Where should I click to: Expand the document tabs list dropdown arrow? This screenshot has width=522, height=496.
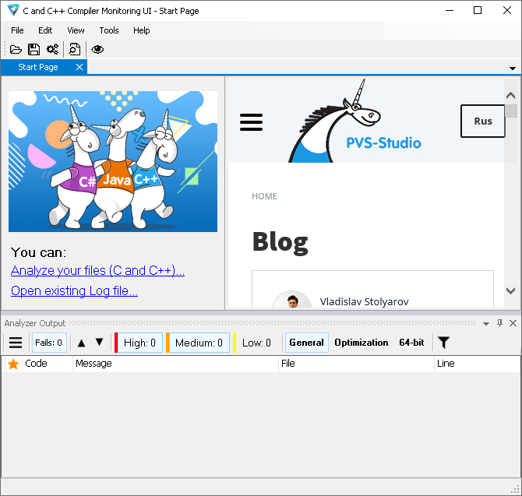click(x=513, y=68)
